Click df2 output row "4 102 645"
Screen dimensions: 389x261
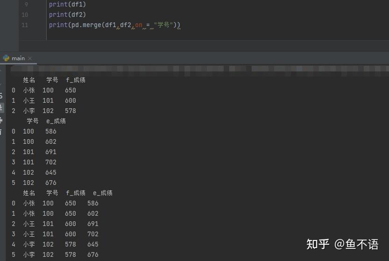pos(34,172)
